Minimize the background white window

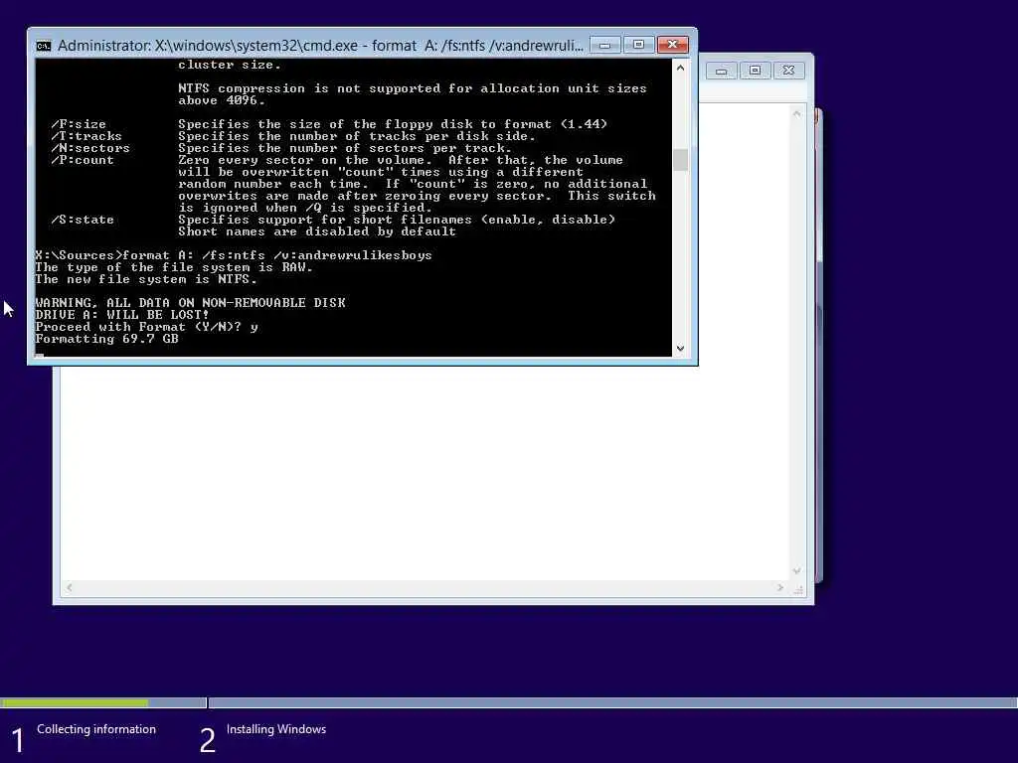coord(722,71)
